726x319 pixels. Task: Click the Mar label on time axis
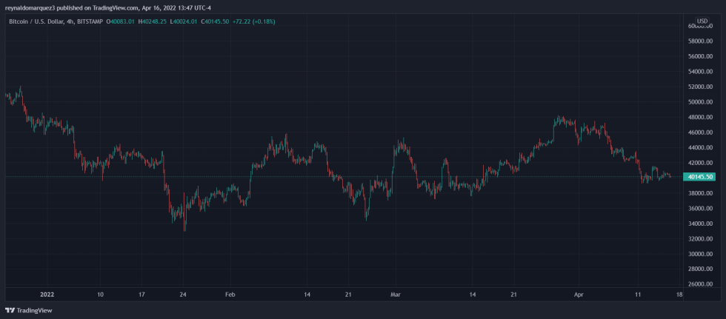[395, 294]
